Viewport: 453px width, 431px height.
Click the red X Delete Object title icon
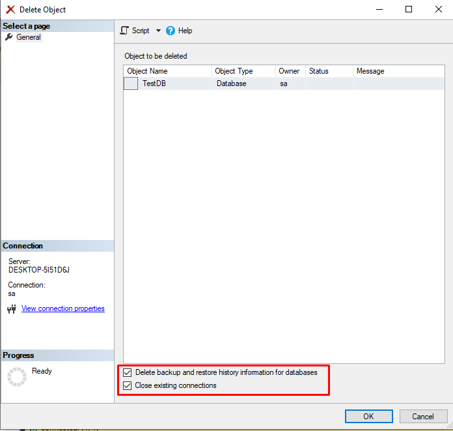tap(10, 10)
